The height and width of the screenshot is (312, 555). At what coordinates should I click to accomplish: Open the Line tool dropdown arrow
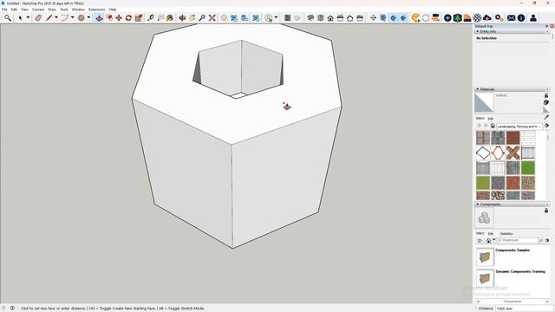pyautogui.click(x=55, y=17)
